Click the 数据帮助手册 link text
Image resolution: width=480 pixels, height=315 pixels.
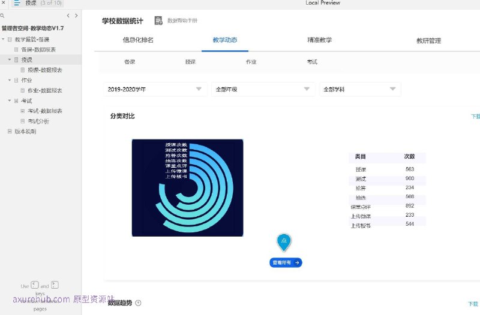pyautogui.click(x=182, y=20)
